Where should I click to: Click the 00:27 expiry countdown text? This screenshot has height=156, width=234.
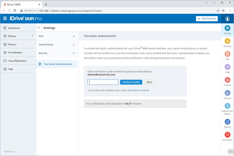tap(128, 103)
